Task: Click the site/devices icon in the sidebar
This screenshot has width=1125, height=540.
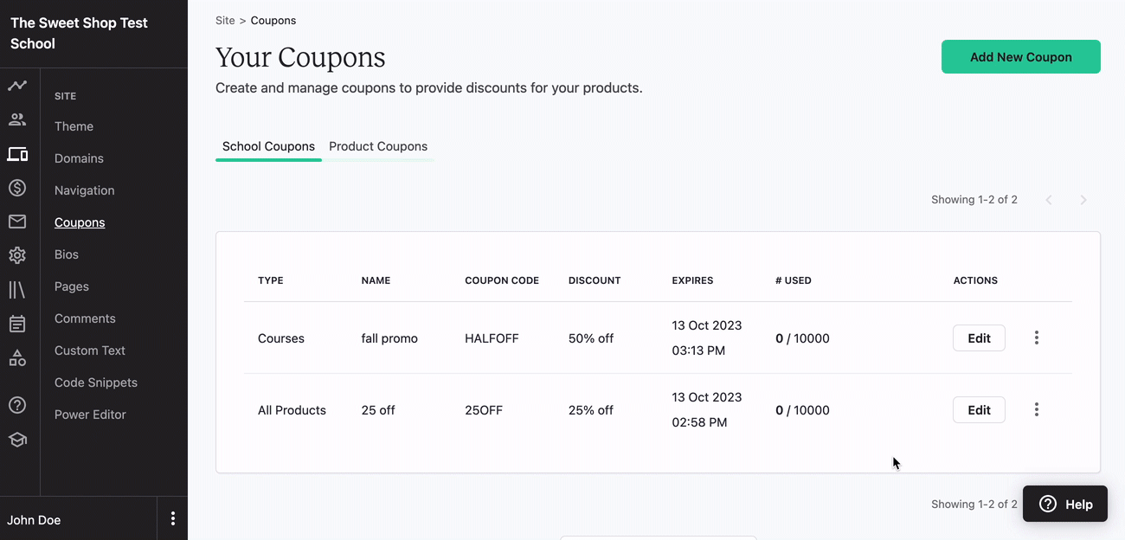Action: [x=17, y=154]
